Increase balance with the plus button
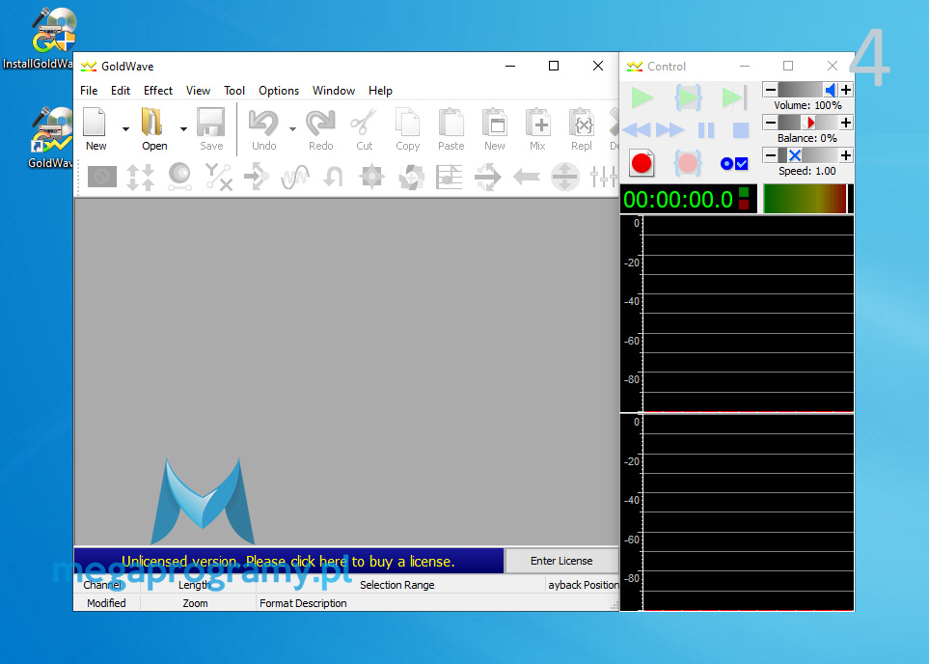Image resolution: width=929 pixels, height=664 pixels. pyautogui.click(x=846, y=123)
